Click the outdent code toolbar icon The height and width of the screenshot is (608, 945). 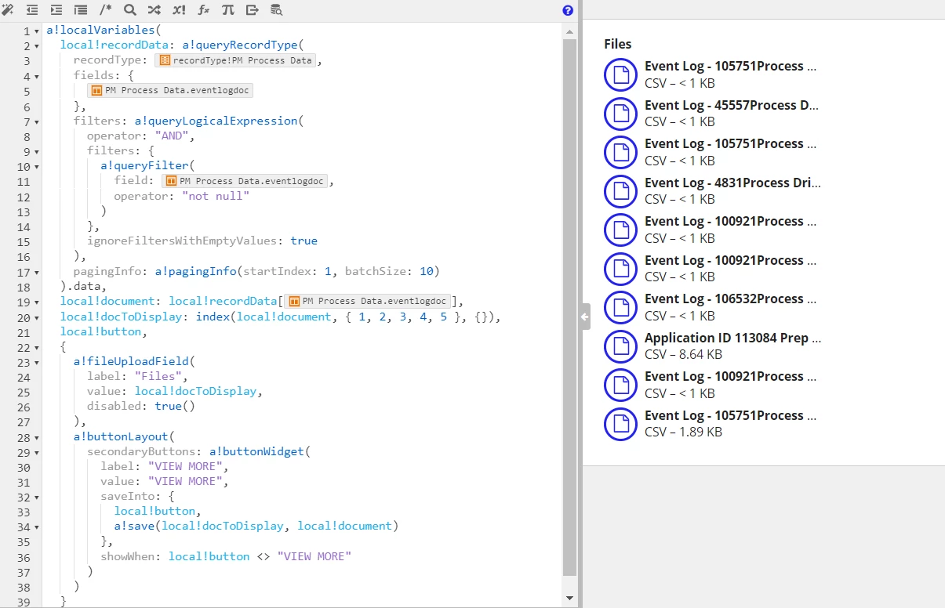(32, 10)
